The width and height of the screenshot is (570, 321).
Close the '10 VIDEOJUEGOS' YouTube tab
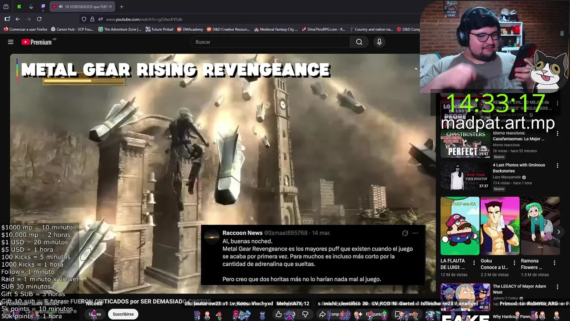pos(110,7)
